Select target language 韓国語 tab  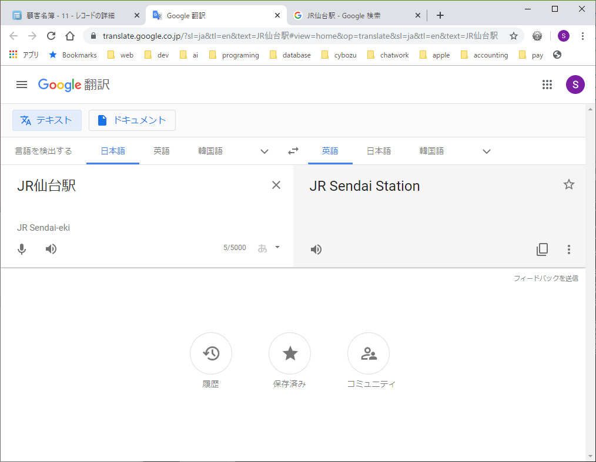point(431,151)
